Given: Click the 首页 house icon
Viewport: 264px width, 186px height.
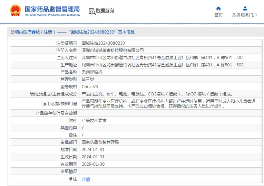Looking at the screenshot, I should click(x=218, y=8).
